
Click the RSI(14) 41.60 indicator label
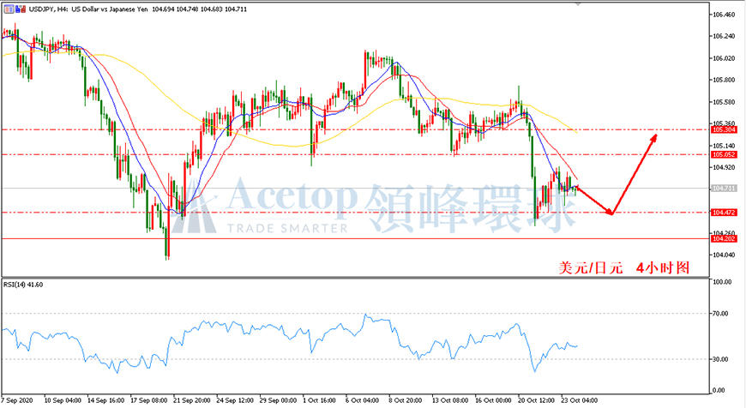(23, 285)
